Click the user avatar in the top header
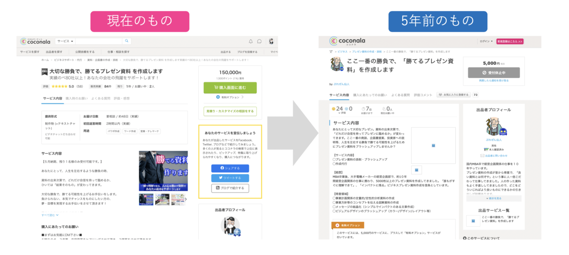 tap(271, 41)
